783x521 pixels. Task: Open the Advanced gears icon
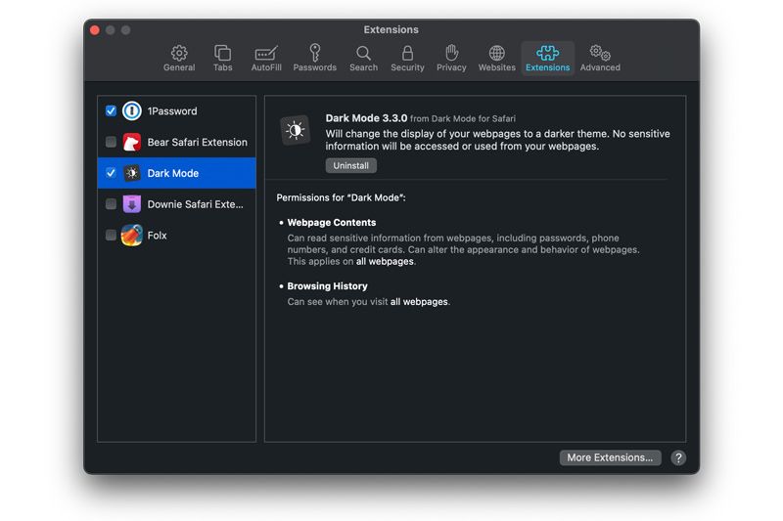[600, 53]
